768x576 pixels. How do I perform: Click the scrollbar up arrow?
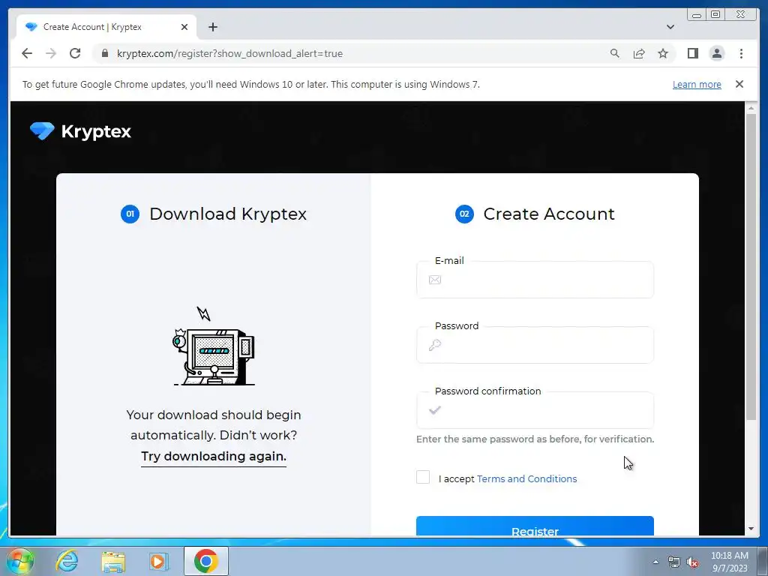[x=751, y=107]
